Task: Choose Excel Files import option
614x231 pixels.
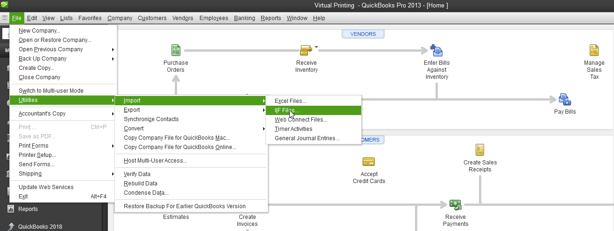Action: point(314,101)
